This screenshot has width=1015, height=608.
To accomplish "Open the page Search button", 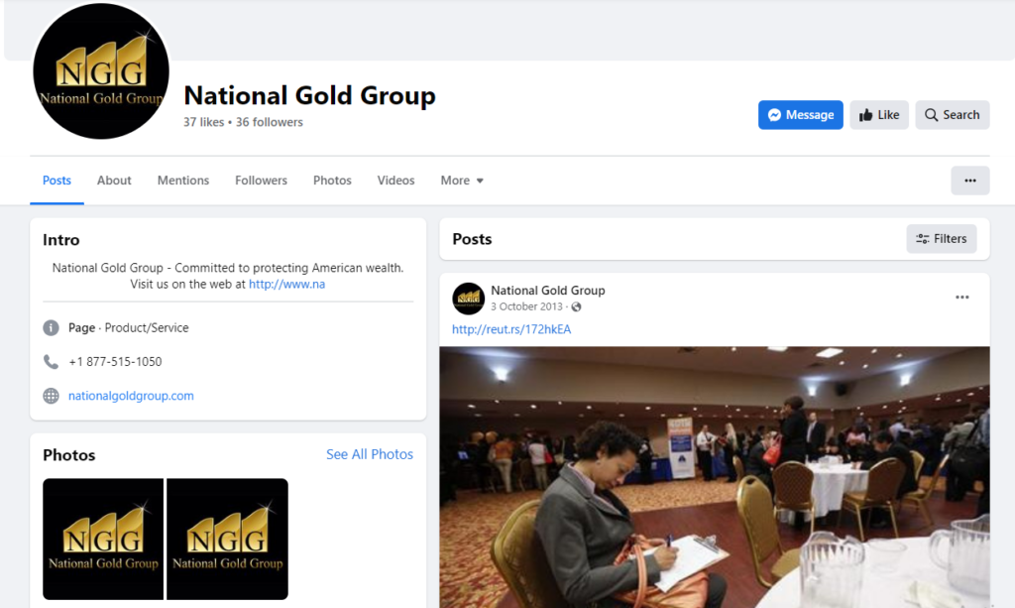I will [952, 115].
